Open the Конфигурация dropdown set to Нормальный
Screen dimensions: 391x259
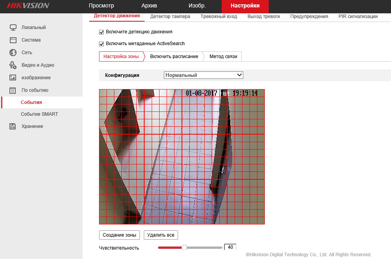click(x=204, y=75)
